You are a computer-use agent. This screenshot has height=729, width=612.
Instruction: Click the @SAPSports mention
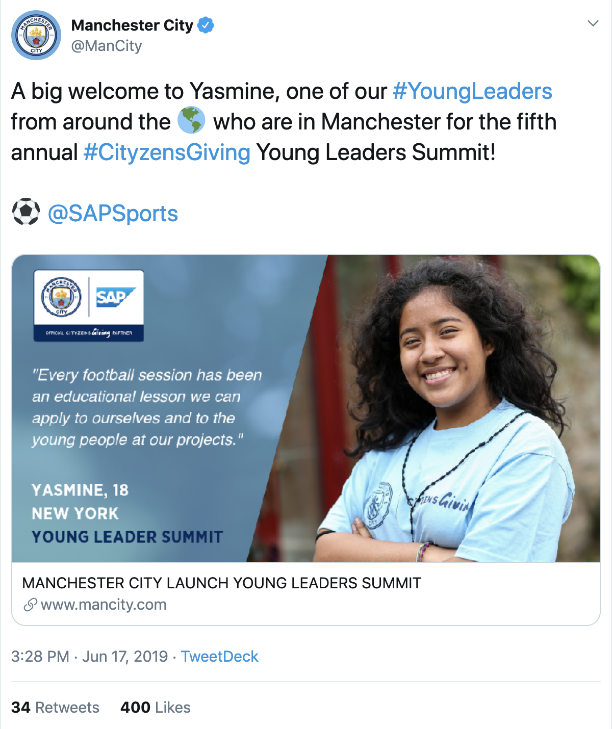[113, 214]
